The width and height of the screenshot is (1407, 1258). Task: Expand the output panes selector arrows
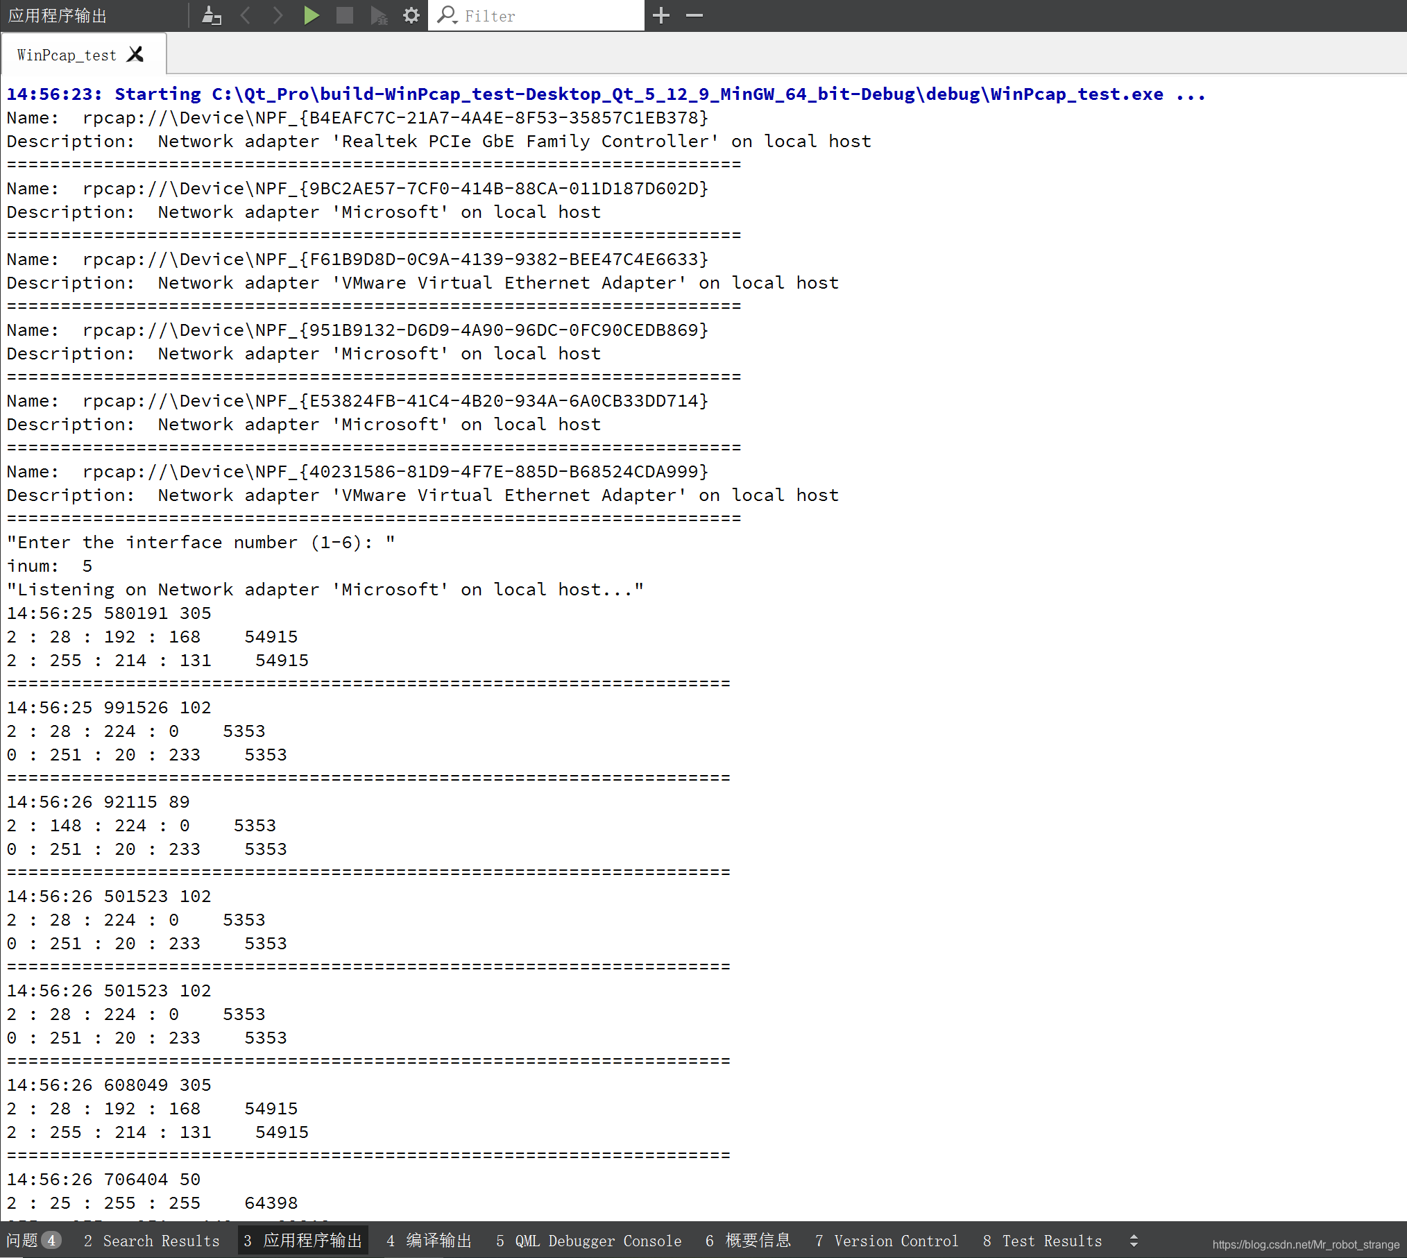point(1134,1241)
